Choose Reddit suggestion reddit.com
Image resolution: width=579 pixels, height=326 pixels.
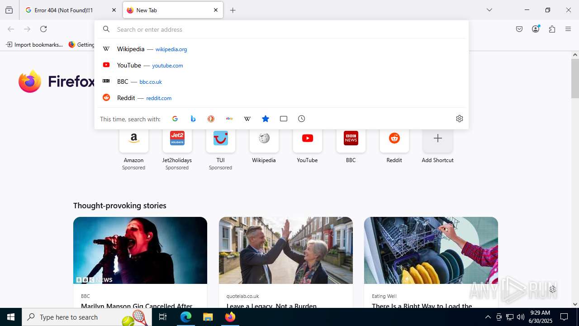(281, 98)
